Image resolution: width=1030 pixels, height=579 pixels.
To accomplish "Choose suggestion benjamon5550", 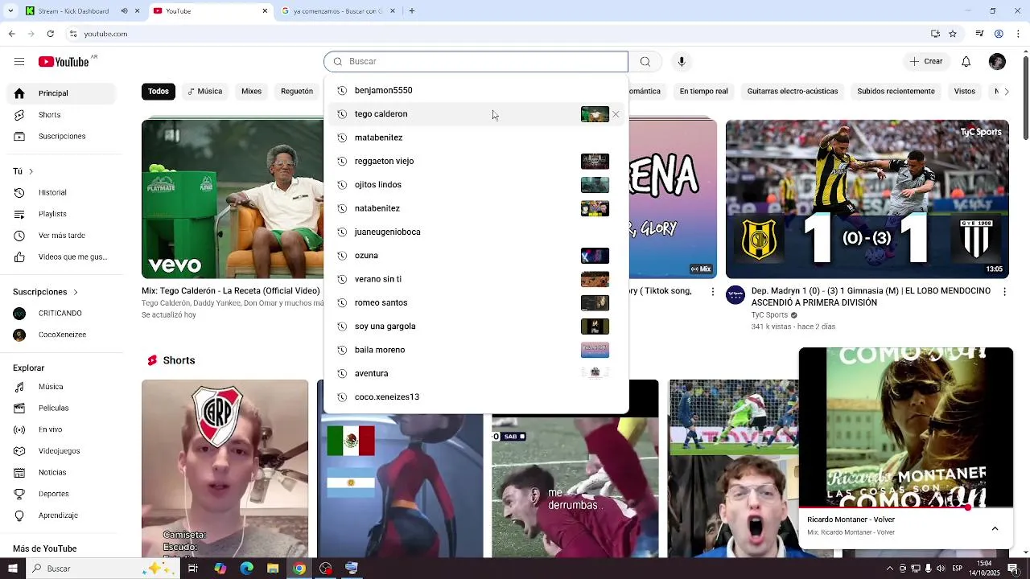I will pos(476,90).
